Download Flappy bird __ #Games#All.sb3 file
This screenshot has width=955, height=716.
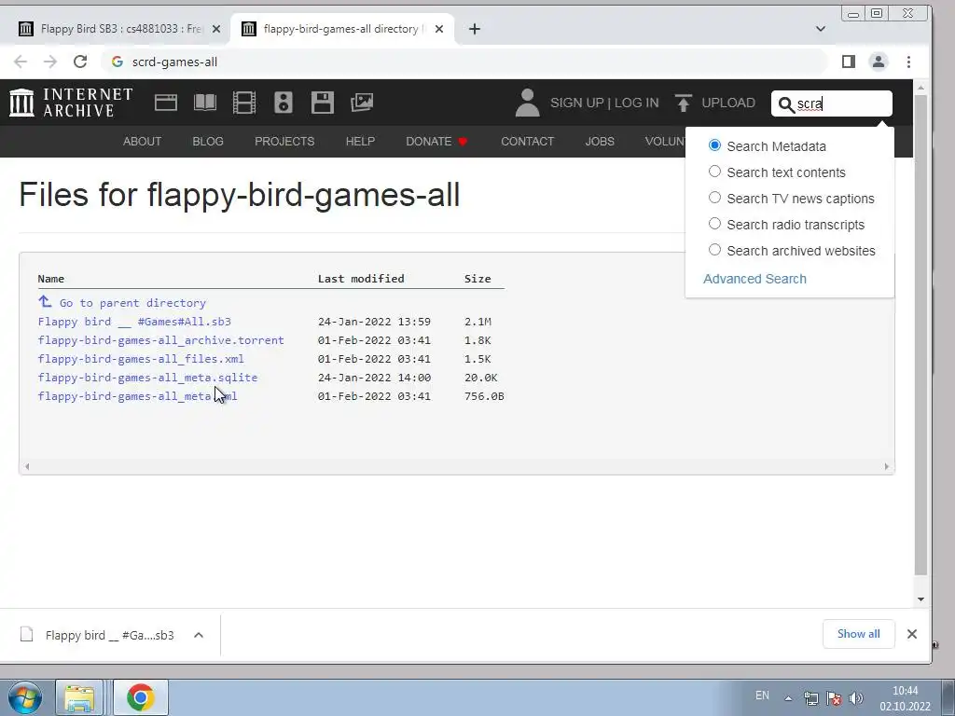coord(134,322)
